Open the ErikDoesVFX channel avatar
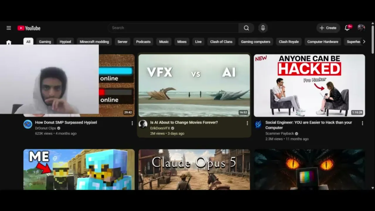Viewport: 375px width, 211px height. 143,124
